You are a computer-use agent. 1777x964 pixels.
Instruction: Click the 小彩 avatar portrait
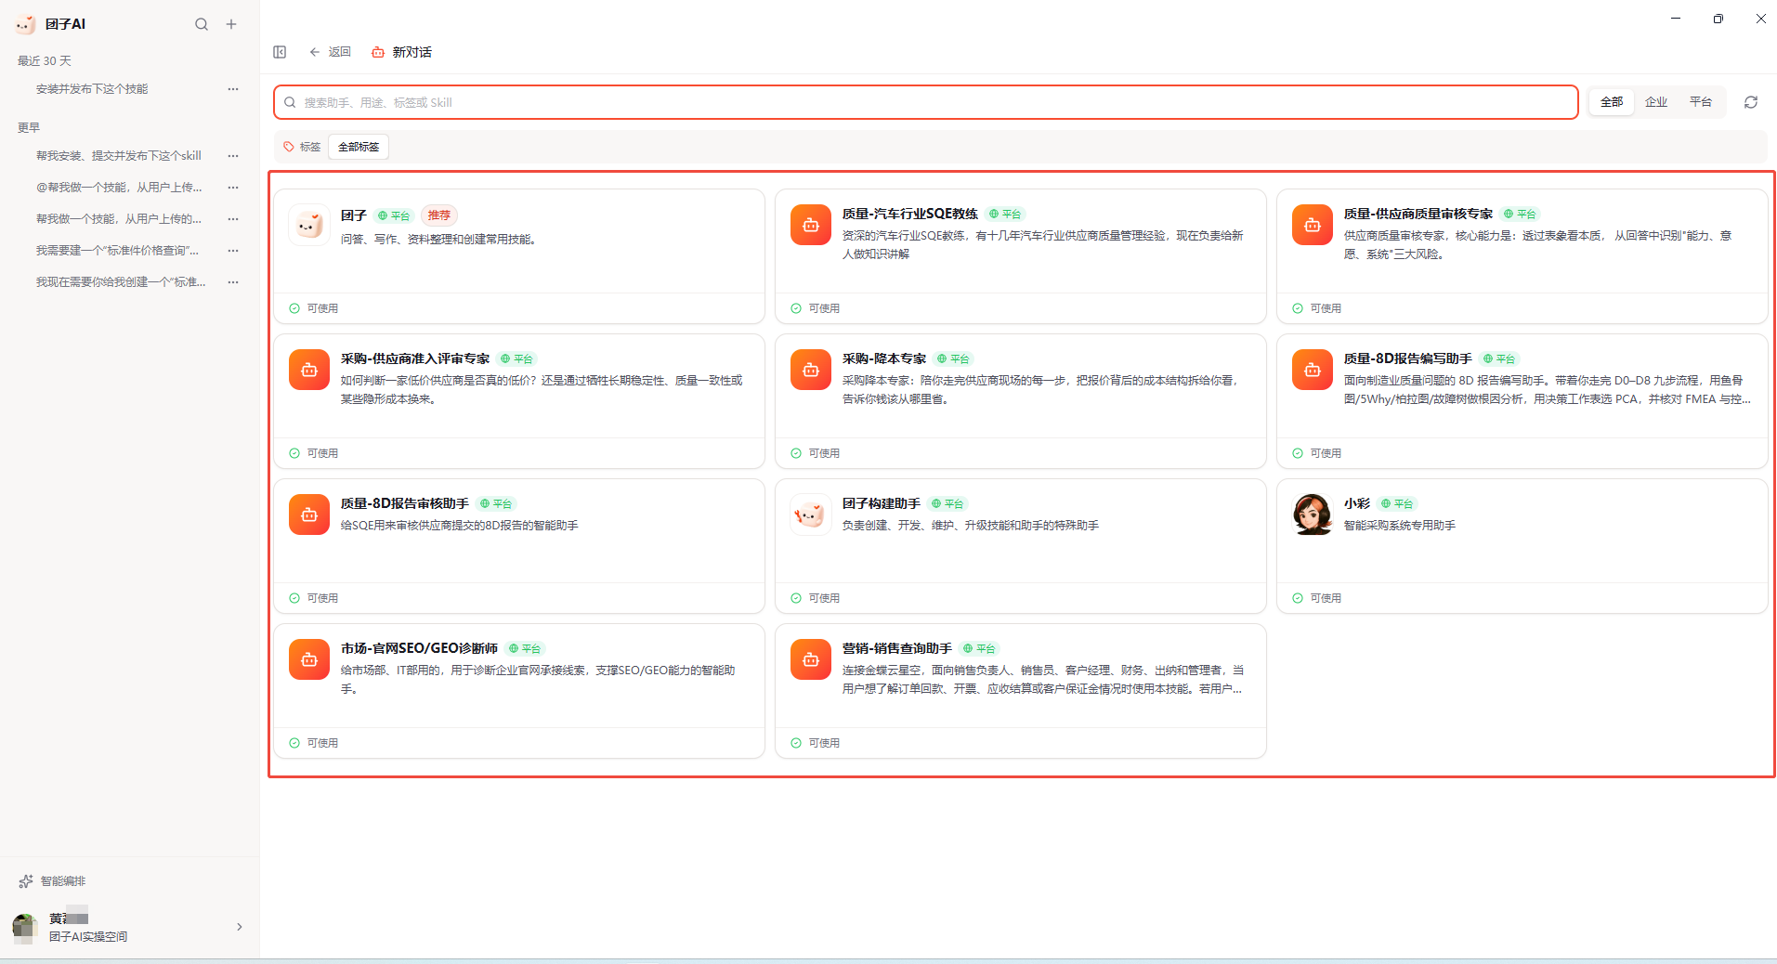1313,515
